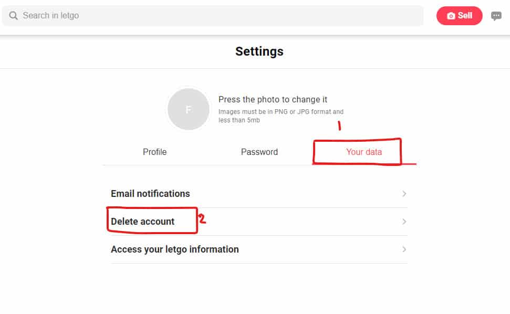Click the chevron for letgo information
This screenshot has height=314, width=510.
click(x=404, y=249)
